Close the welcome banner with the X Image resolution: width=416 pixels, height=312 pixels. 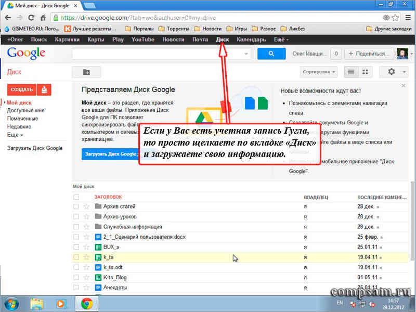click(404, 86)
